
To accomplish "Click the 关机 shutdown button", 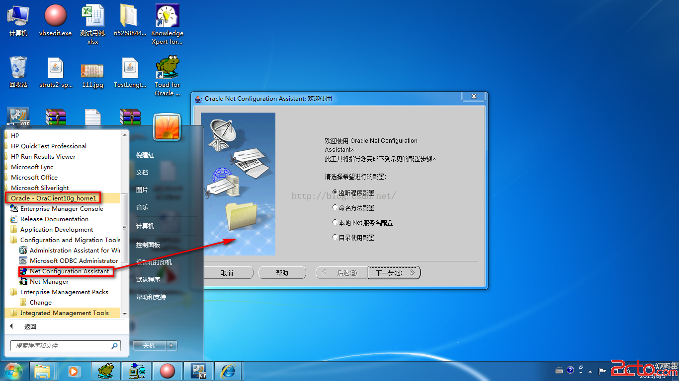I will 149,345.
